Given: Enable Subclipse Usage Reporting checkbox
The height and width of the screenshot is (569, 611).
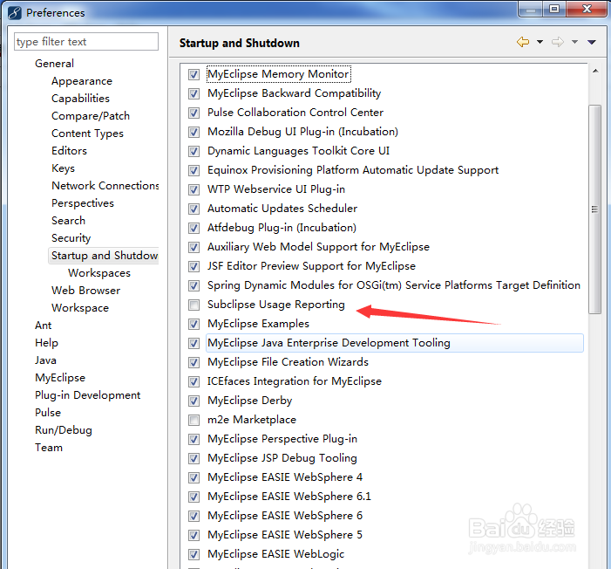Looking at the screenshot, I should click(x=193, y=305).
